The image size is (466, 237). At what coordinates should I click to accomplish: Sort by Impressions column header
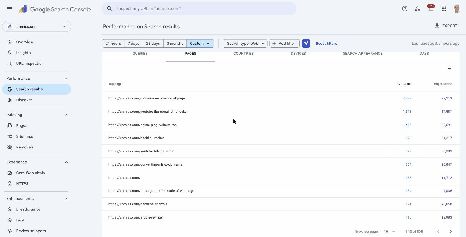(443, 84)
